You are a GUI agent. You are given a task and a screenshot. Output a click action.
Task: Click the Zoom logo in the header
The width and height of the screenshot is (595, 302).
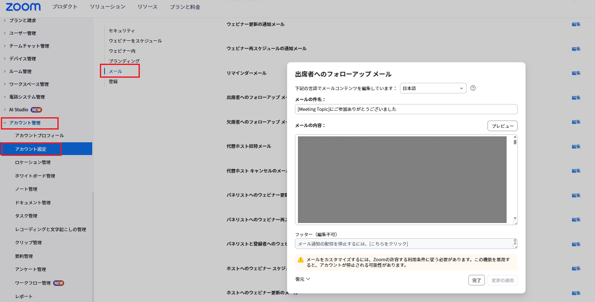point(23,7)
